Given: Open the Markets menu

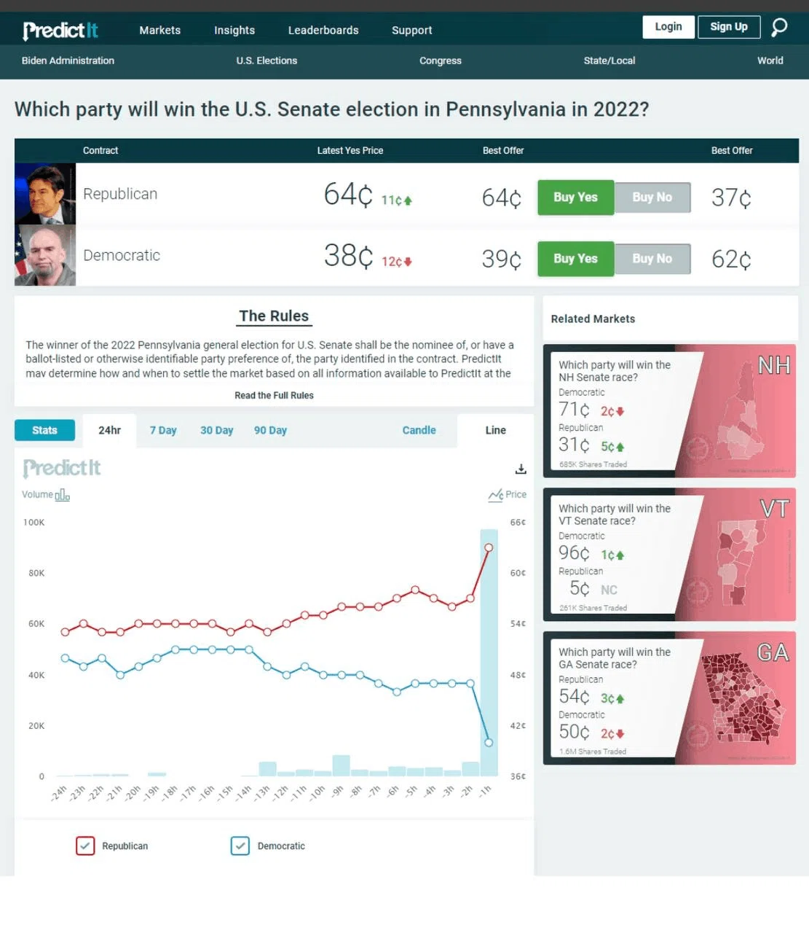Looking at the screenshot, I should (160, 30).
